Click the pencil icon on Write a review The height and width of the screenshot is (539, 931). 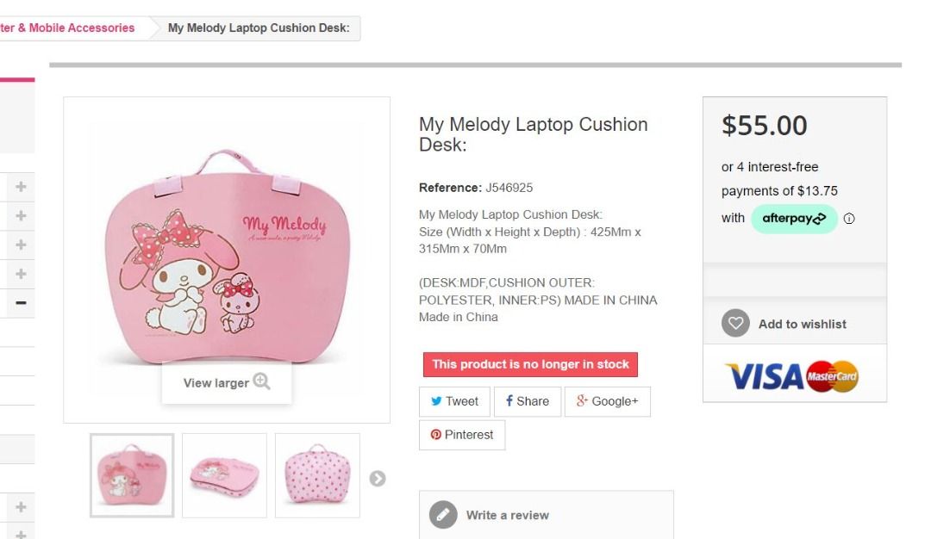coord(443,514)
